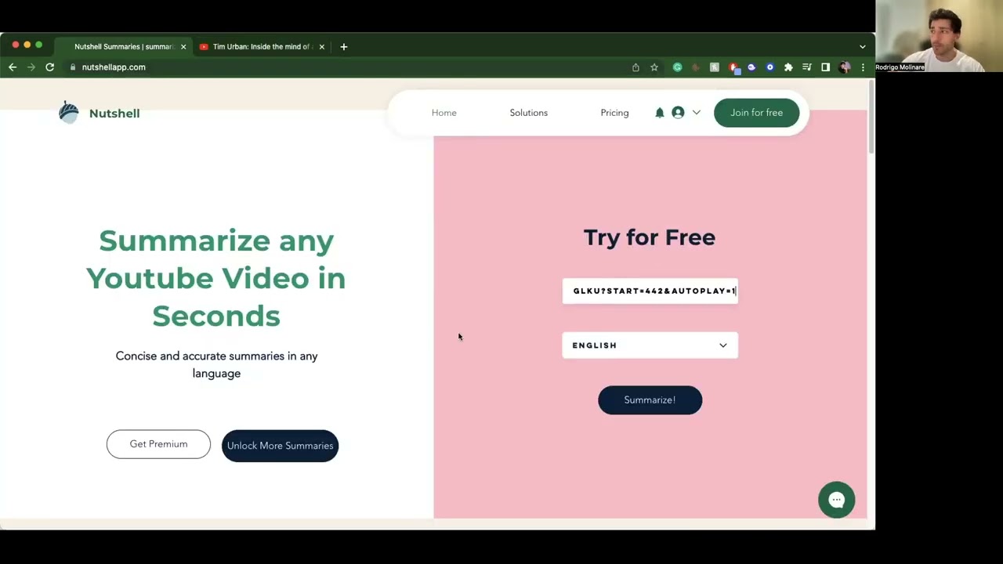This screenshot has width=1003, height=564.
Task: Bookmark the page with the star icon
Action: [x=654, y=67]
